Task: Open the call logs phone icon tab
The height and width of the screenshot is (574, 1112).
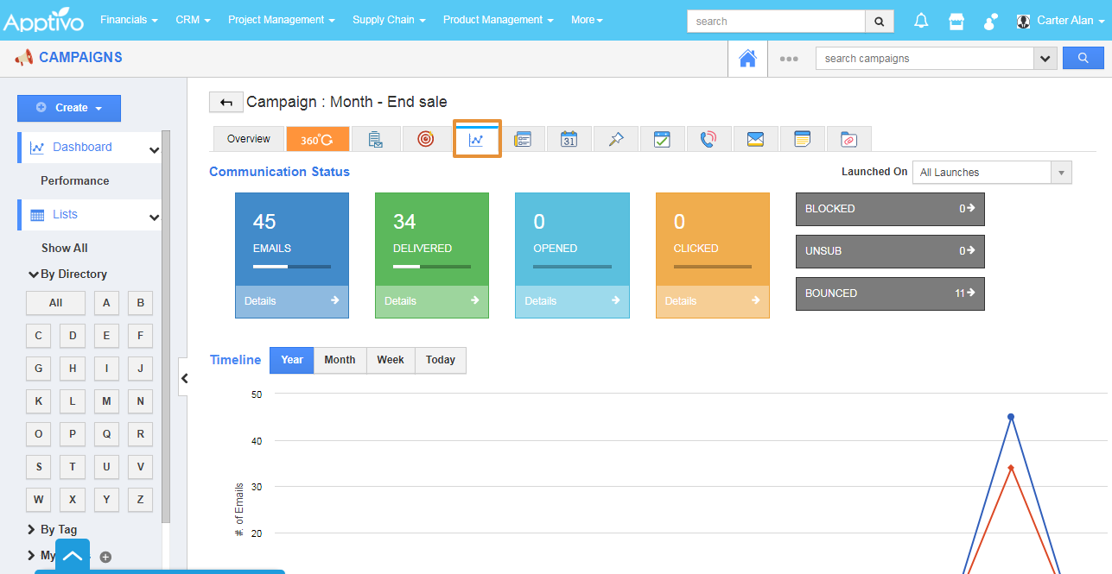Action: (709, 139)
